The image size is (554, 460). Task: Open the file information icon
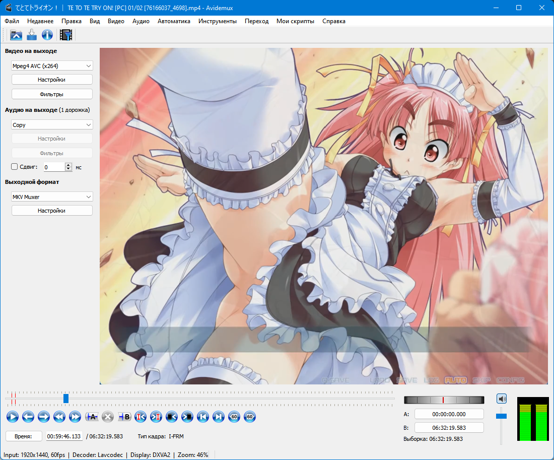point(47,35)
